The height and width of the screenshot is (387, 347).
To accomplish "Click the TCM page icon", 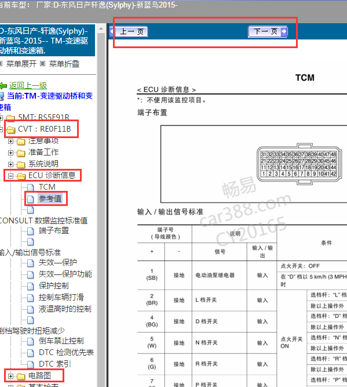I will pyautogui.click(x=31, y=187).
